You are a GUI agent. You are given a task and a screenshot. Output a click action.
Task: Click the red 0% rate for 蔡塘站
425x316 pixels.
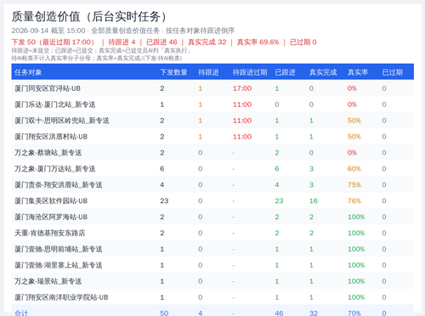[352, 153]
